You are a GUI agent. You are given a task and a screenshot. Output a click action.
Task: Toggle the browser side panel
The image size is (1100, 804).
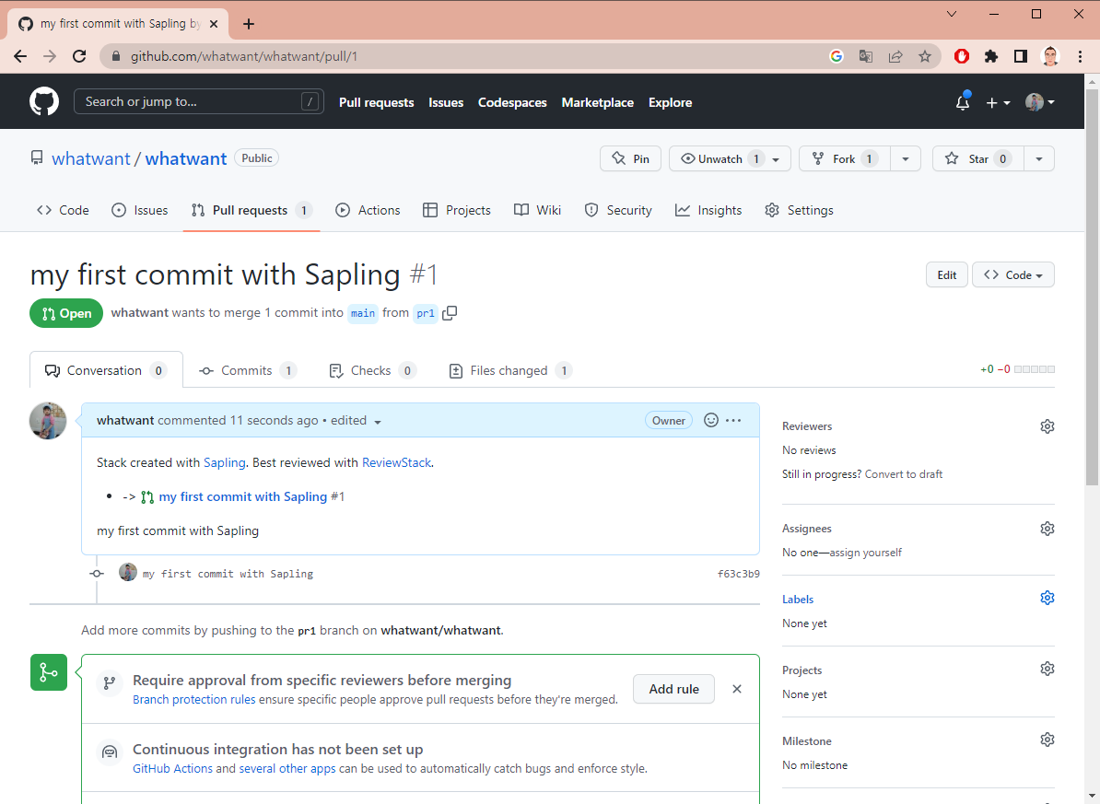(x=1021, y=56)
